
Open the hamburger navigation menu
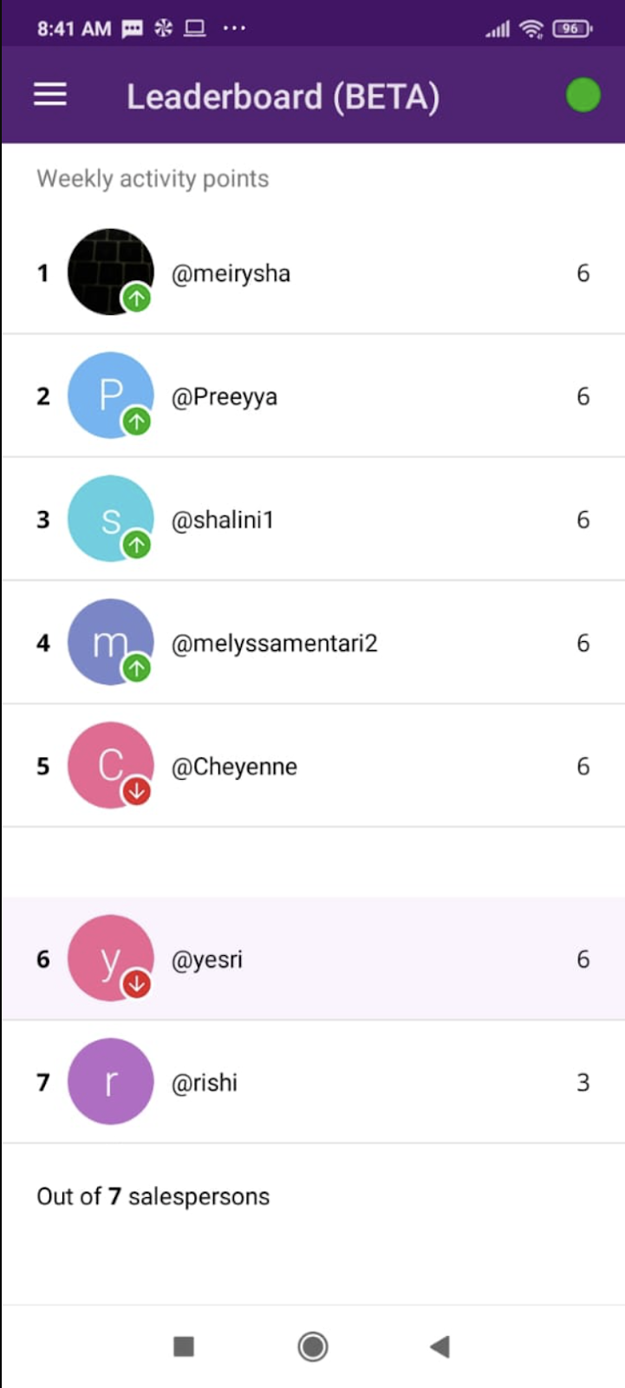coord(50,95)
